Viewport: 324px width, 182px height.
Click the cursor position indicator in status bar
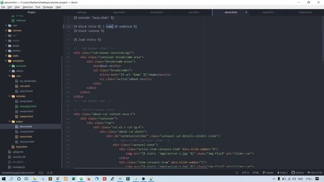[x=41, y=173]
